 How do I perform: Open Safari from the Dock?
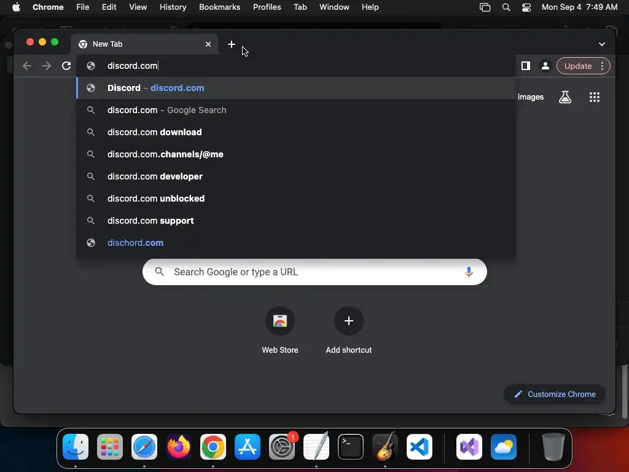[x=144, y=447]
